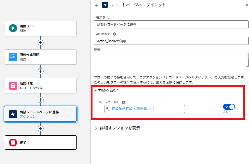249x164 pixels.
Task: Click the red 終了 stop icon
Action: coord(13,143)
